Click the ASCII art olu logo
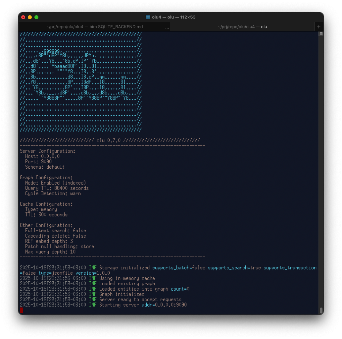 point(81,82)
